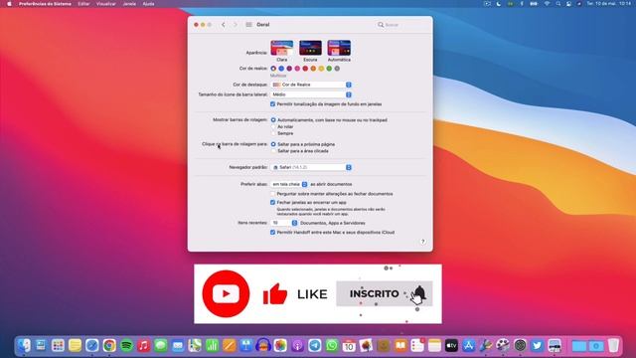Open WhatsApp from the Dock

(x=332, y=345)
